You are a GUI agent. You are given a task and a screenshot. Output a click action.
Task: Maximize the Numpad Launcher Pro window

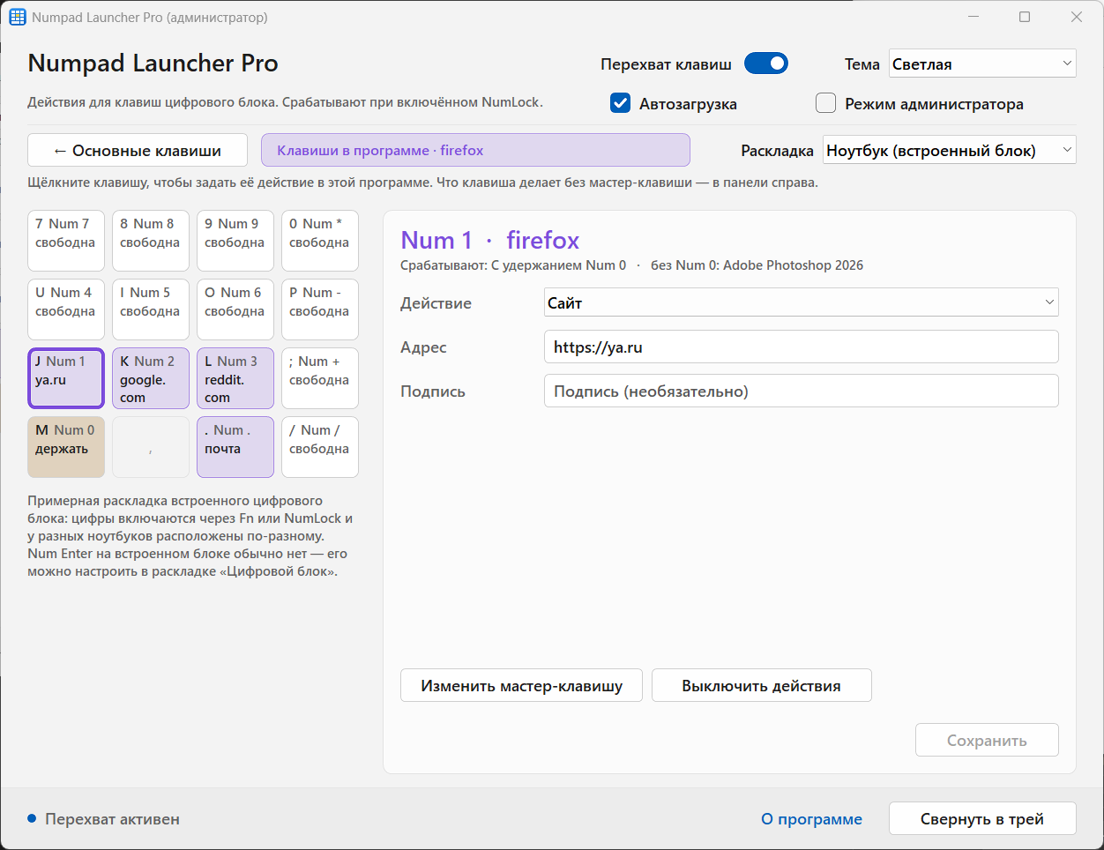1025,17
